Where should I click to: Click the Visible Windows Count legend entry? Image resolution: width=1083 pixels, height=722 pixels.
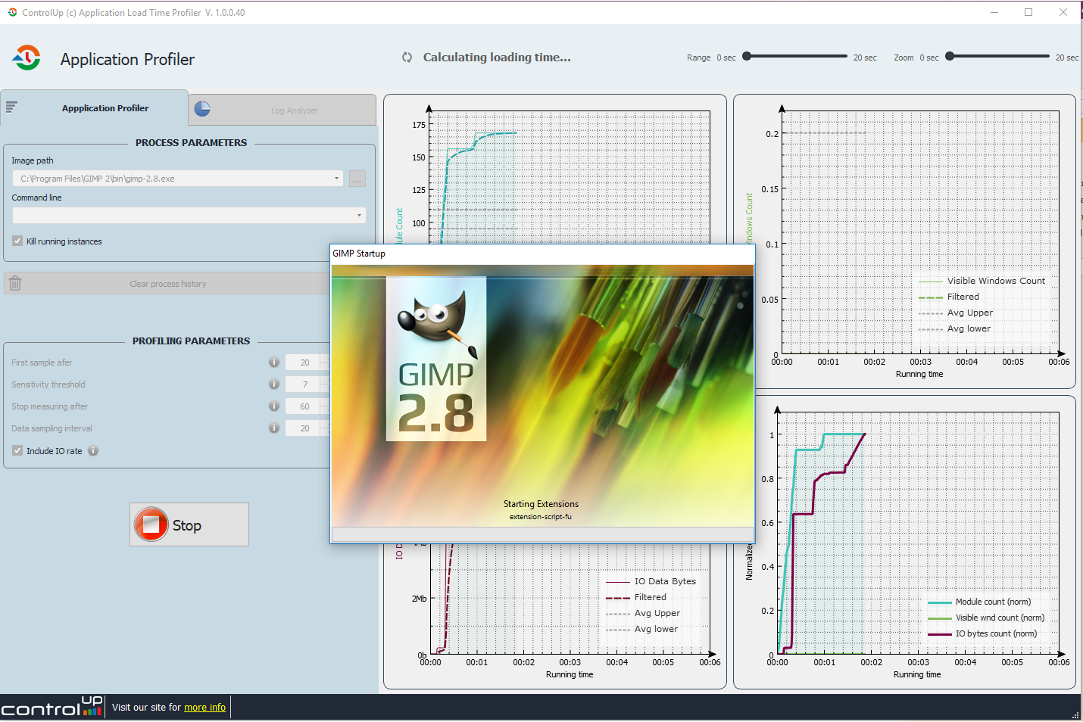[982, 281]
